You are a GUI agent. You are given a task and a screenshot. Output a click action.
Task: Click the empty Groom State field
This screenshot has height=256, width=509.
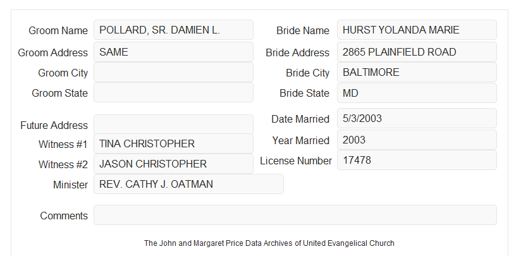173,92
